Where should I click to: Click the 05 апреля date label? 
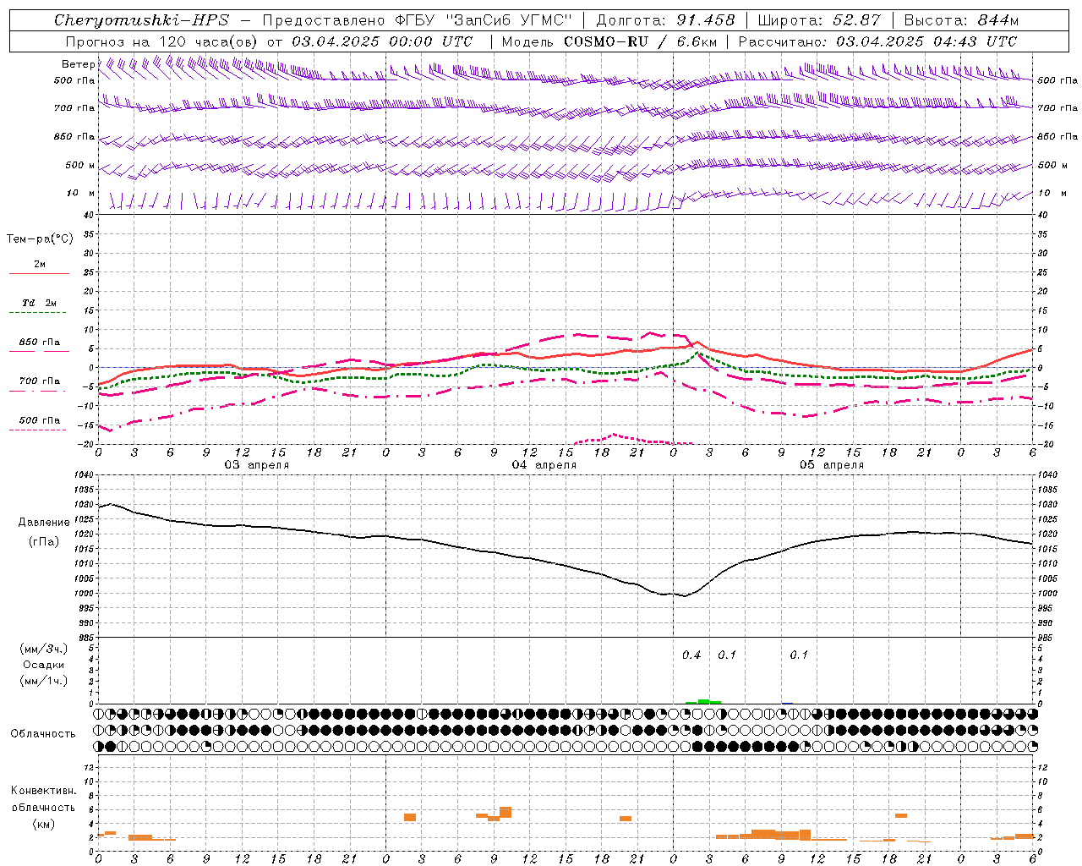[832, 465]
